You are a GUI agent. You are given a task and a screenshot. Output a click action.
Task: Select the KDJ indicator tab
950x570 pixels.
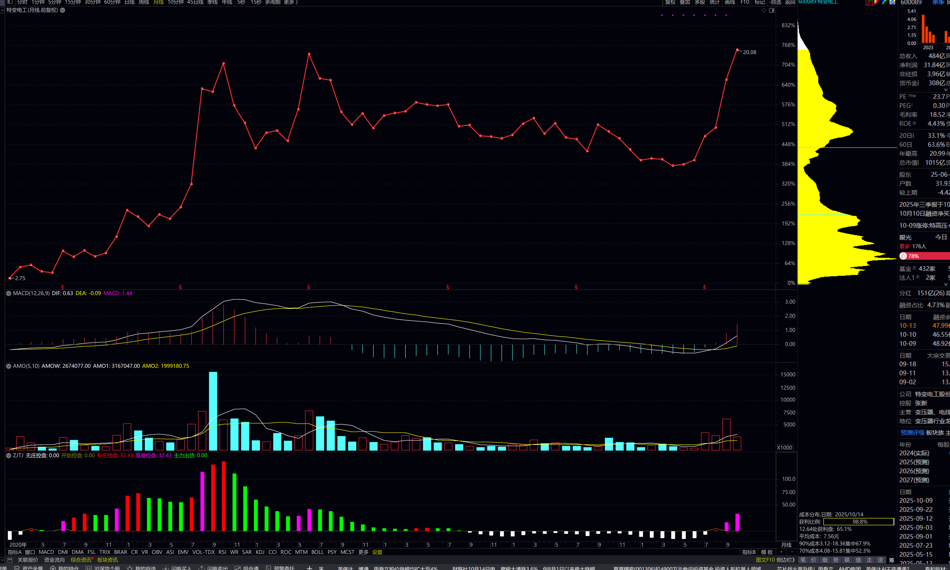260,552
